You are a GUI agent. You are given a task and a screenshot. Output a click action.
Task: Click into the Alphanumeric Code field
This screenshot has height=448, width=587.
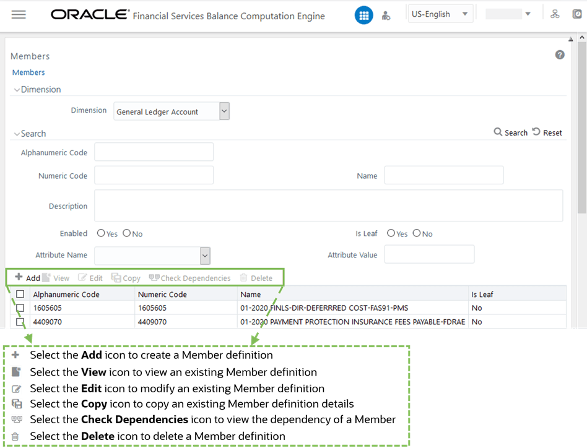click(154, 152)
